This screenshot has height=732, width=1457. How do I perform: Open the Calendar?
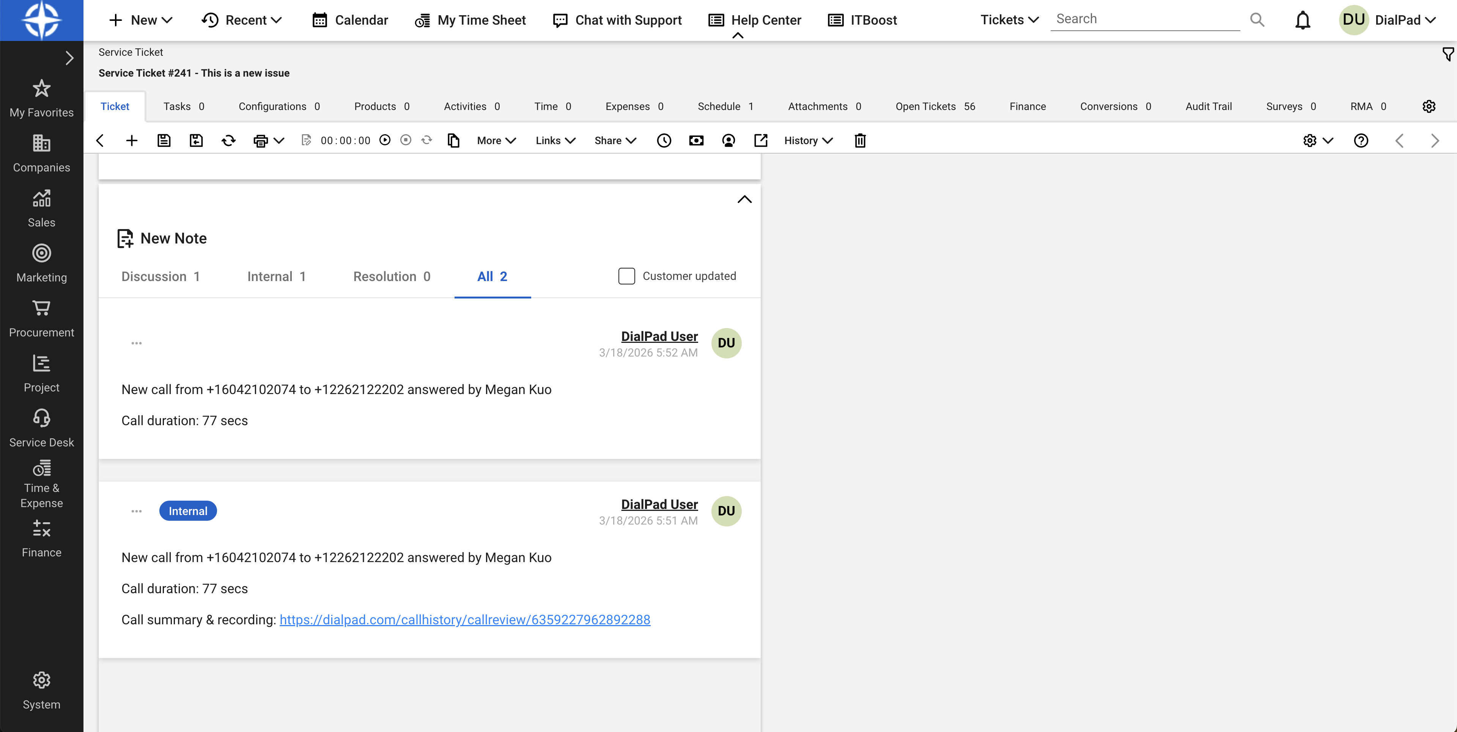350,20
